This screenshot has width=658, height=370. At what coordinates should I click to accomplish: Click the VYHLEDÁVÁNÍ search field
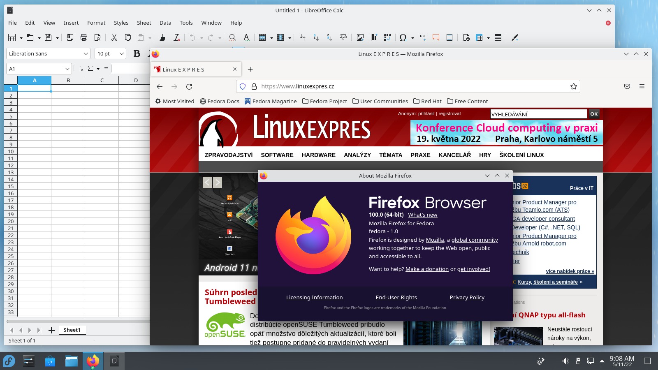click(538, 114)
